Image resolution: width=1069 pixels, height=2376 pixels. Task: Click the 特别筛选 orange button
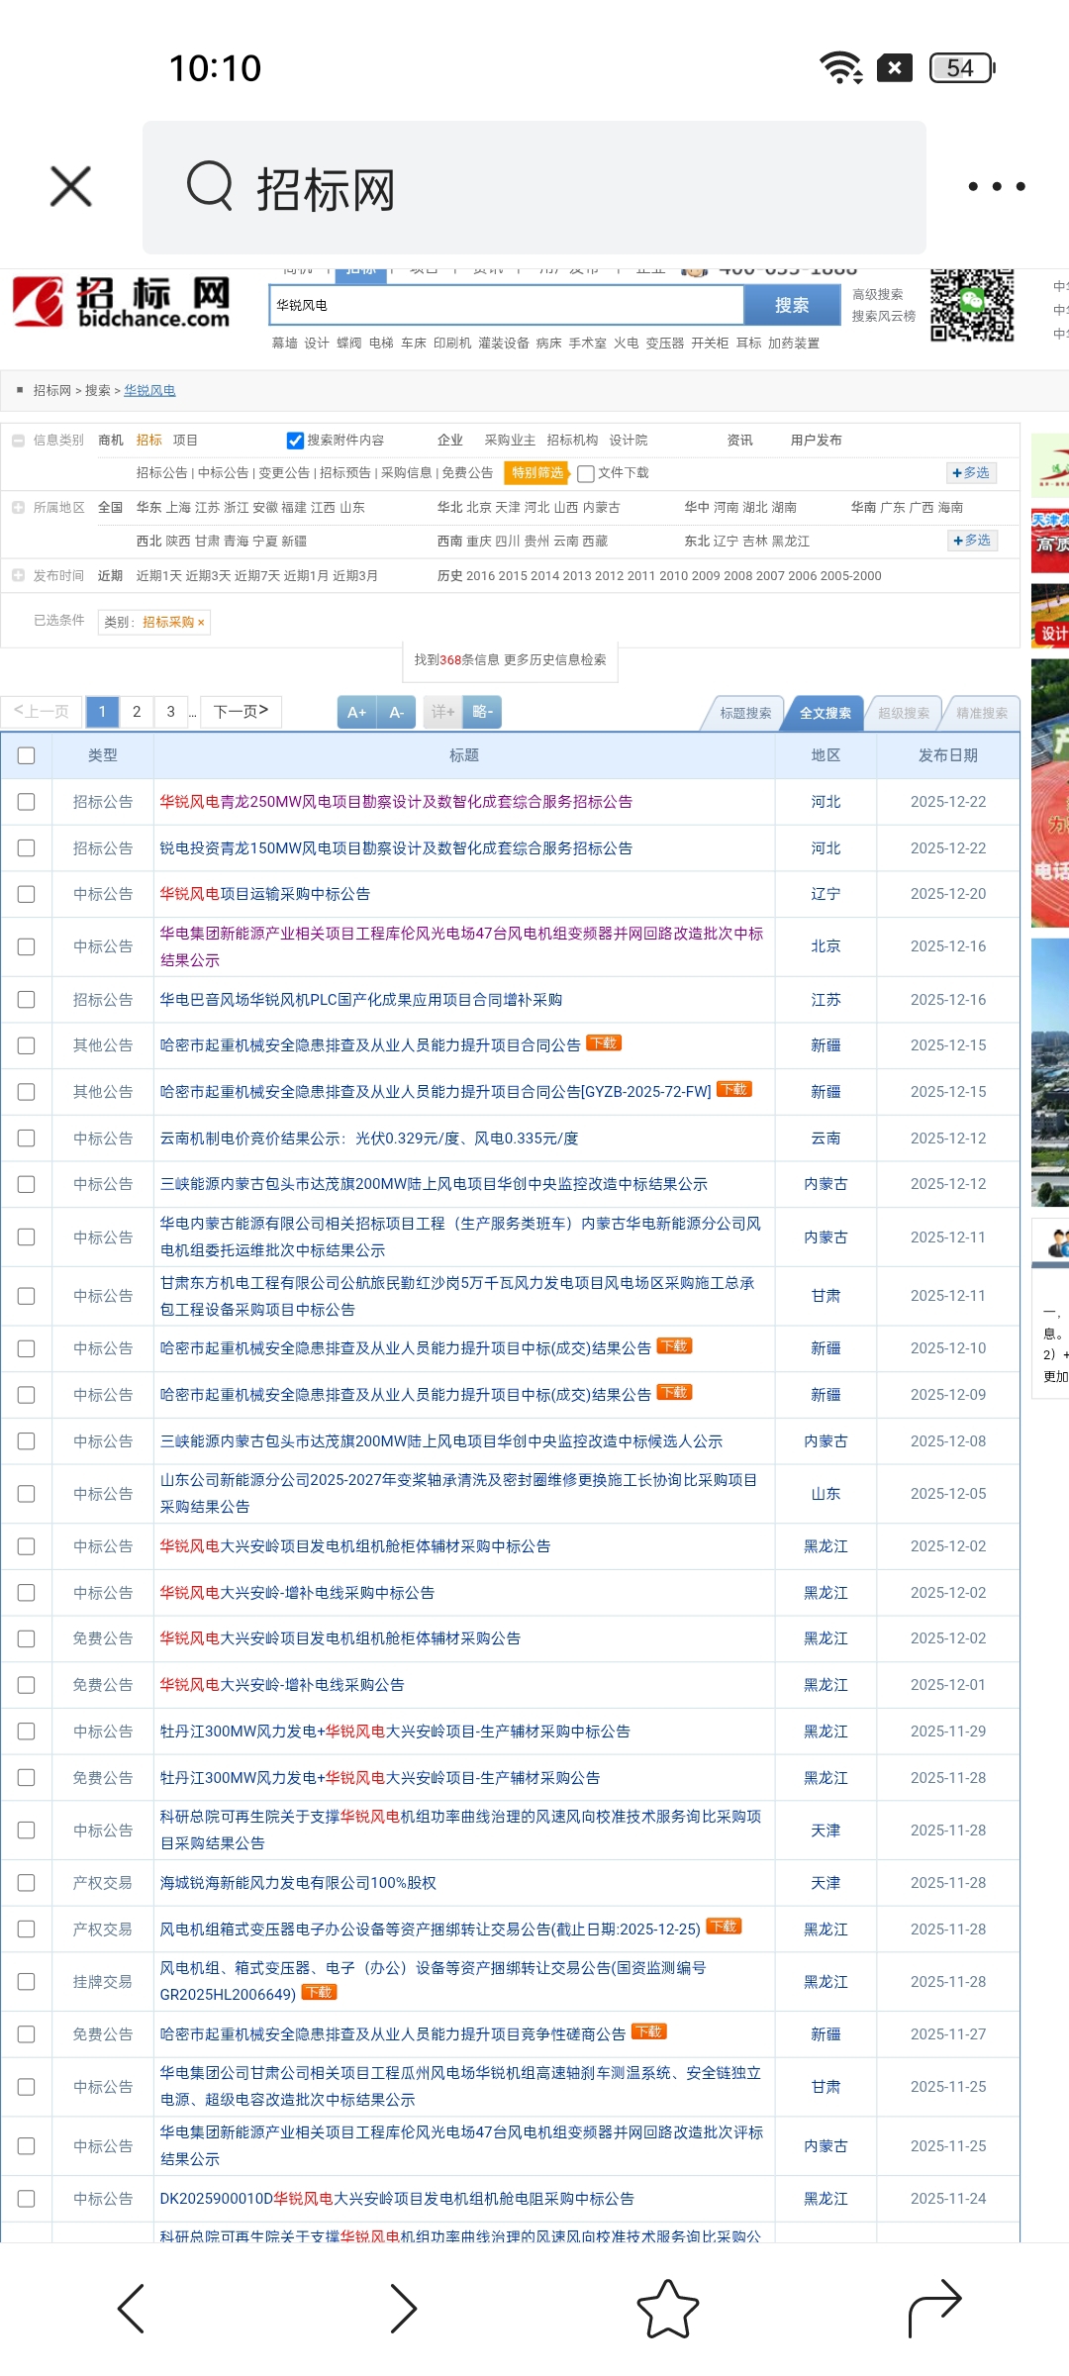(x=537, y=473)
